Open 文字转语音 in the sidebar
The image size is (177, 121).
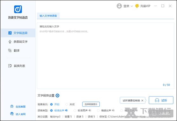18,33
